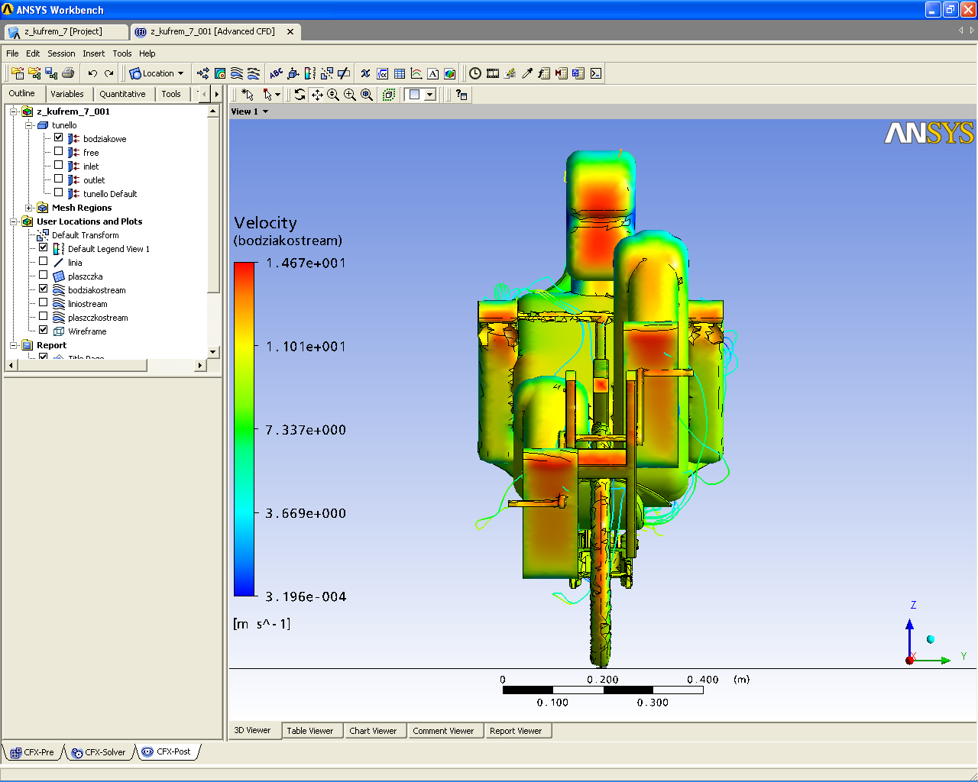Open the Timestep Selector clock icon
This screenshot has height=782, width=978.
point(475,73)
